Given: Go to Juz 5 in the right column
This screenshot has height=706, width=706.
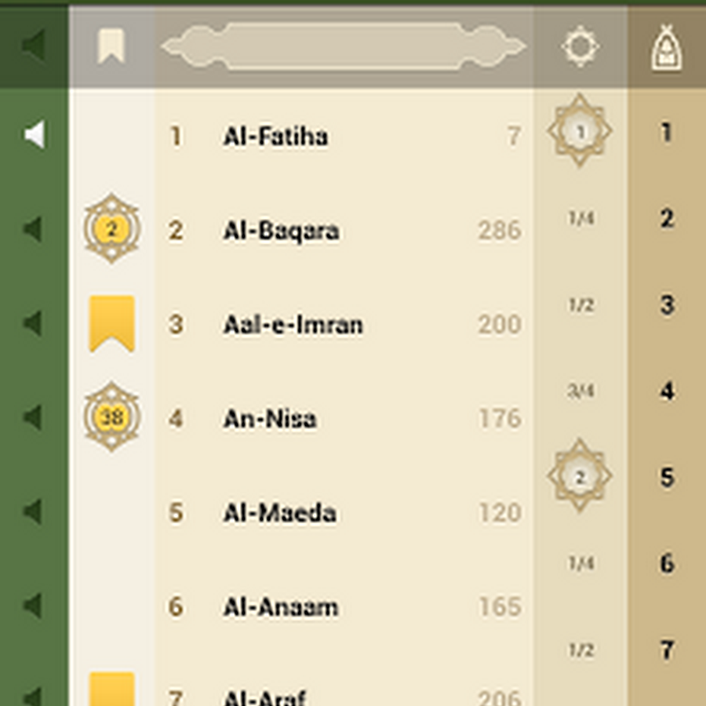Looking at the screenshot, I should pos(667,477).
